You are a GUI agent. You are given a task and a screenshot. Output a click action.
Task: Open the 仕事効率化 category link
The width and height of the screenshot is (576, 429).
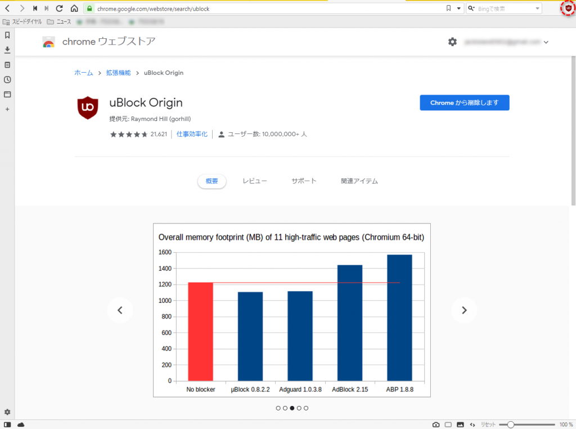point(192,134)
